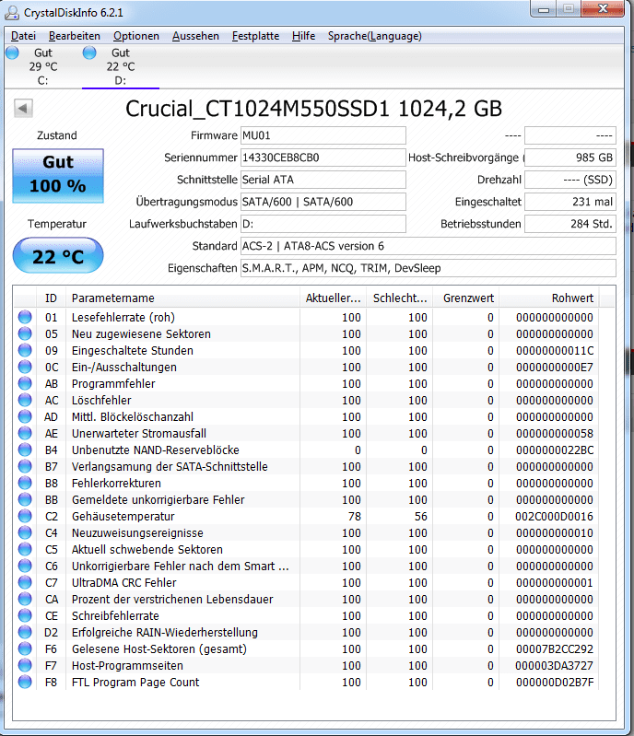Open the Optionen menu
The height and width of the screenshot is (736, 634).
[136, 36]
